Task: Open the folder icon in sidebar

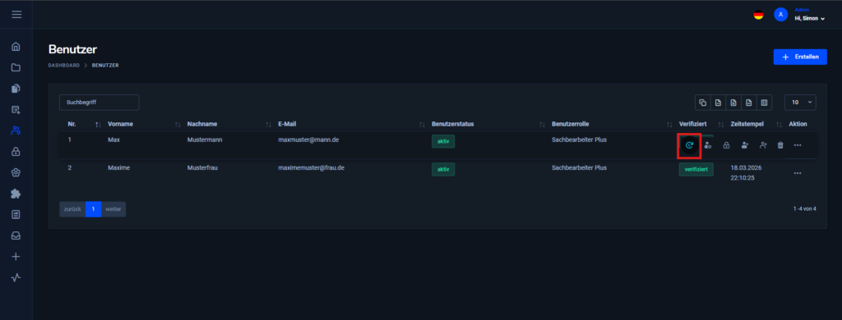Action: point(16,67)
